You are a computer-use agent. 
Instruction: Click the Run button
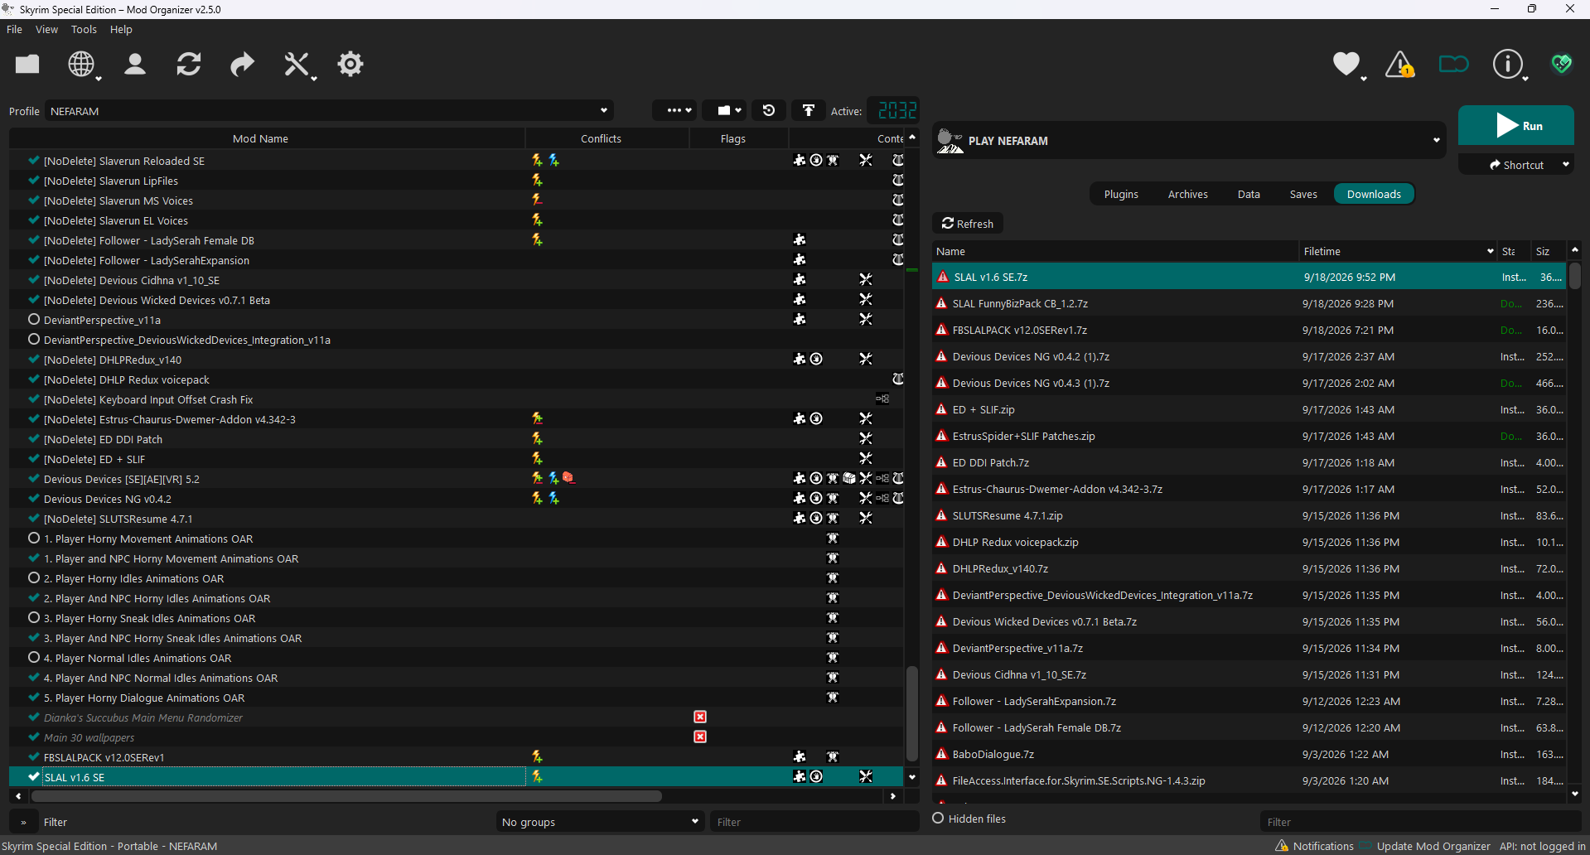1516,126
